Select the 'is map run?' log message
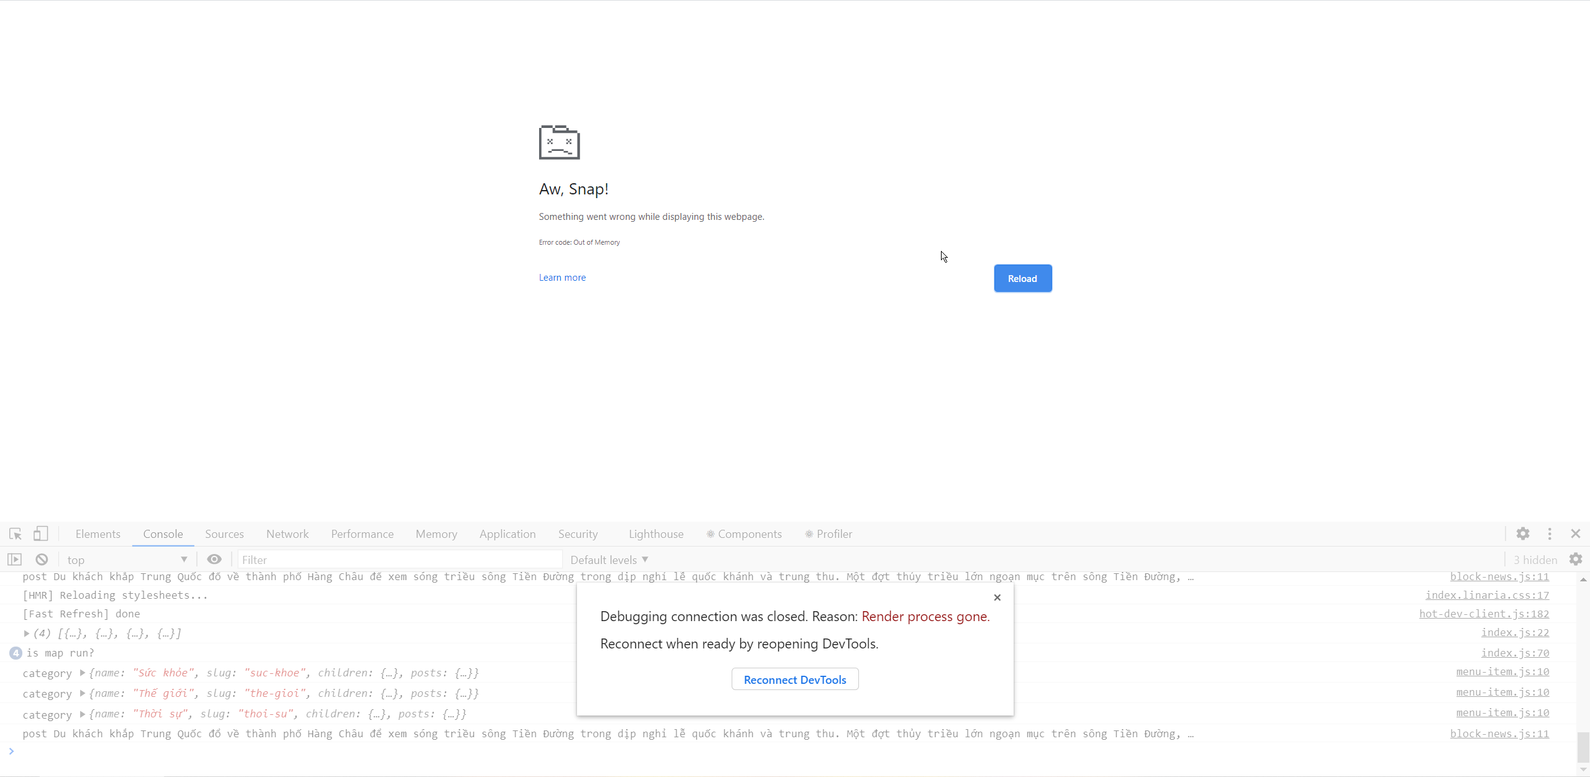 click(60, 653)
